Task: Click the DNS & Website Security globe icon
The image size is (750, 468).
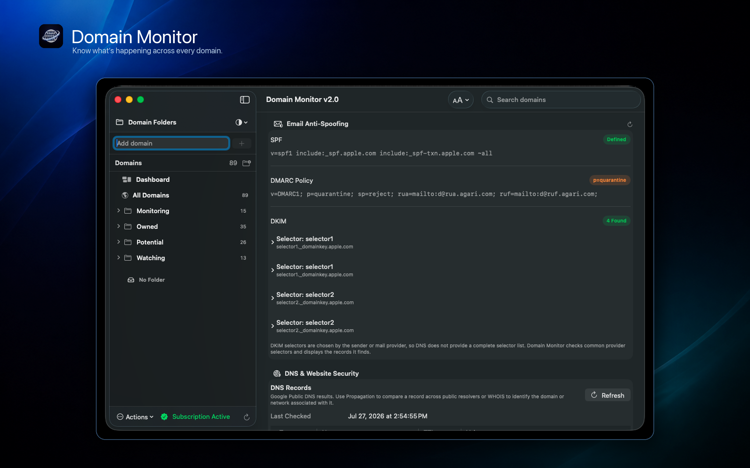Action: (x=277, y=373)
